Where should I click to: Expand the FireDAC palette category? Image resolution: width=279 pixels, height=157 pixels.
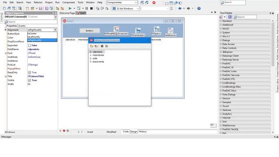tap(221, 63)
